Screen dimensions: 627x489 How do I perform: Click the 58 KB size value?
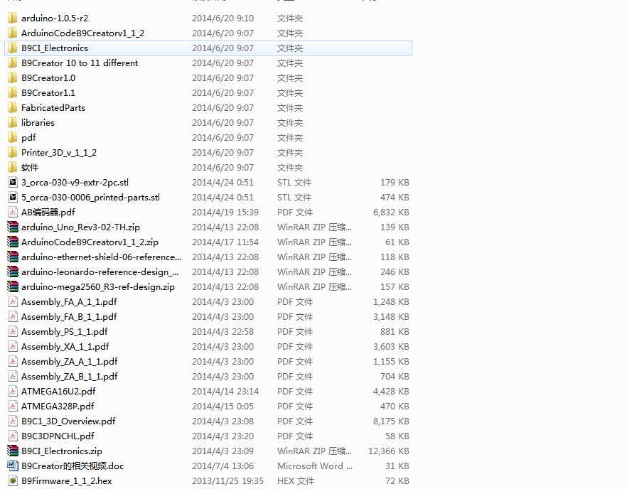pyautogui.click(x=397, y=436)
